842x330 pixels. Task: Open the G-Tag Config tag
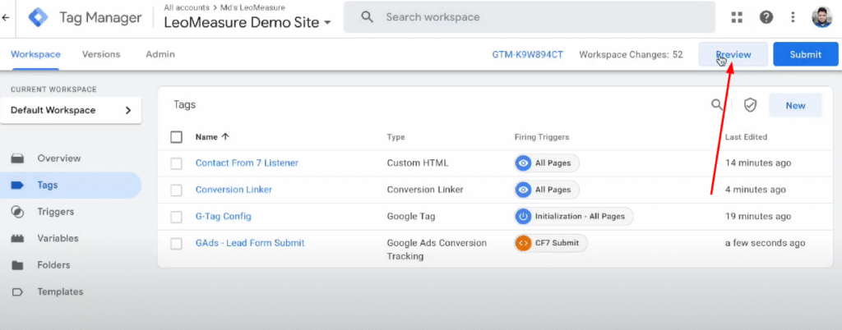click(x=224, y=217)
